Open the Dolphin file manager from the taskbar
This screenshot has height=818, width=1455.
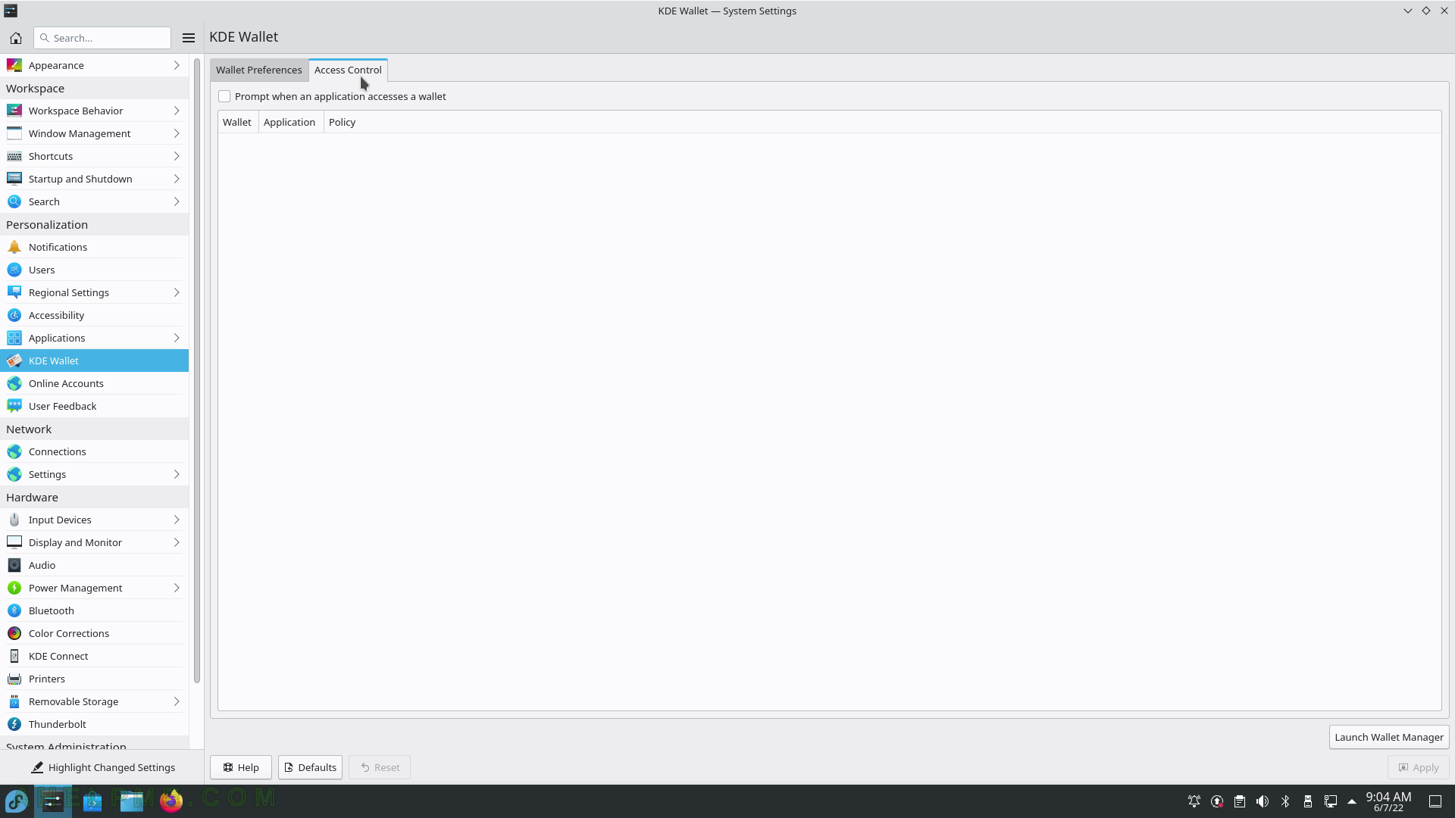click(132, 801)
